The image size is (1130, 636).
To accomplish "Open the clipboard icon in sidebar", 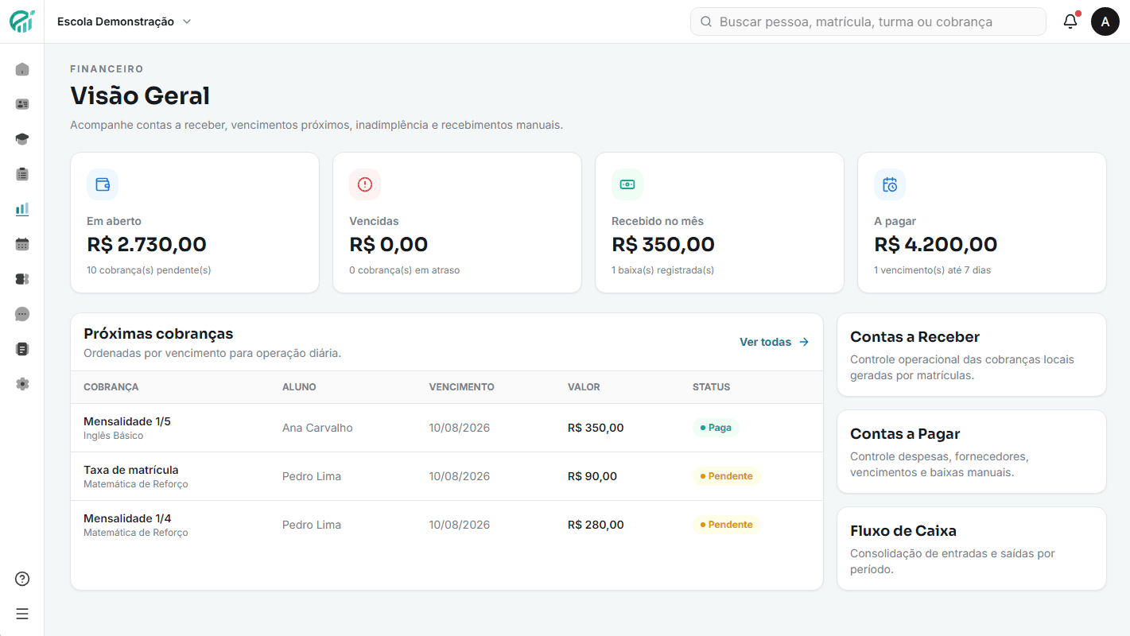I will click(22, 174).
